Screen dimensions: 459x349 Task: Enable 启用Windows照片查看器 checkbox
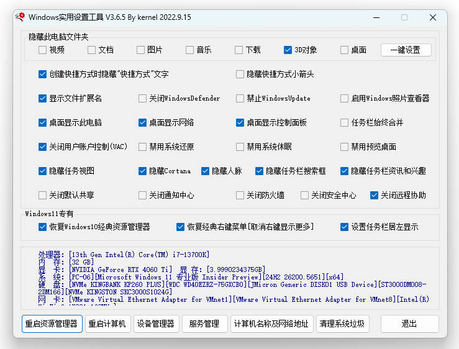coord(344,98)
